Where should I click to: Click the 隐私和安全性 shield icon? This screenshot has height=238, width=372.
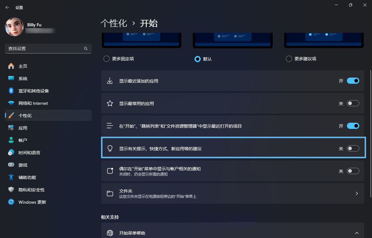point(11,190)
